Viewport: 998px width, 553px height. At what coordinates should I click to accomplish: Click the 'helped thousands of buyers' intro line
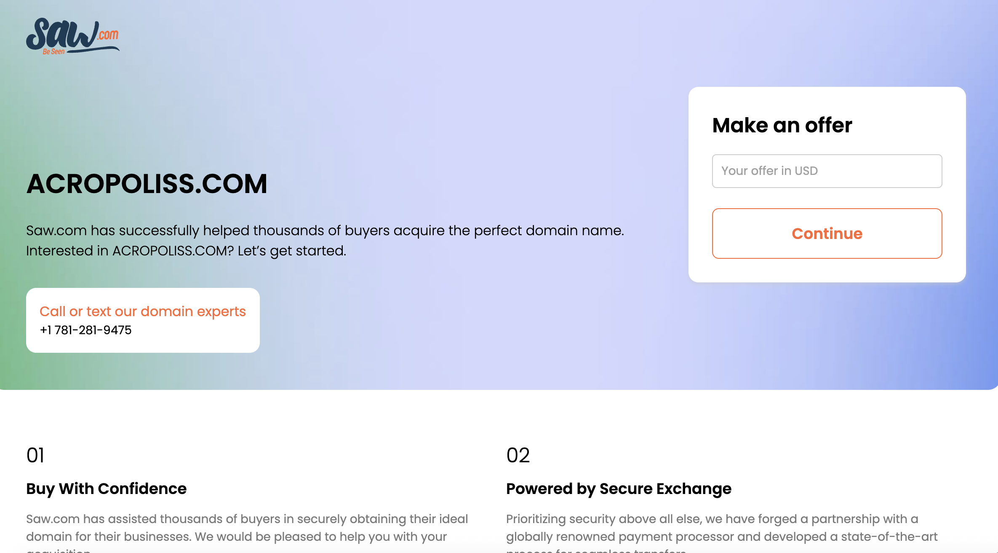(x=325, y=231)
